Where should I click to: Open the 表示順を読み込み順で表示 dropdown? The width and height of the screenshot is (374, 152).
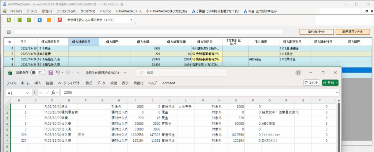100,20
